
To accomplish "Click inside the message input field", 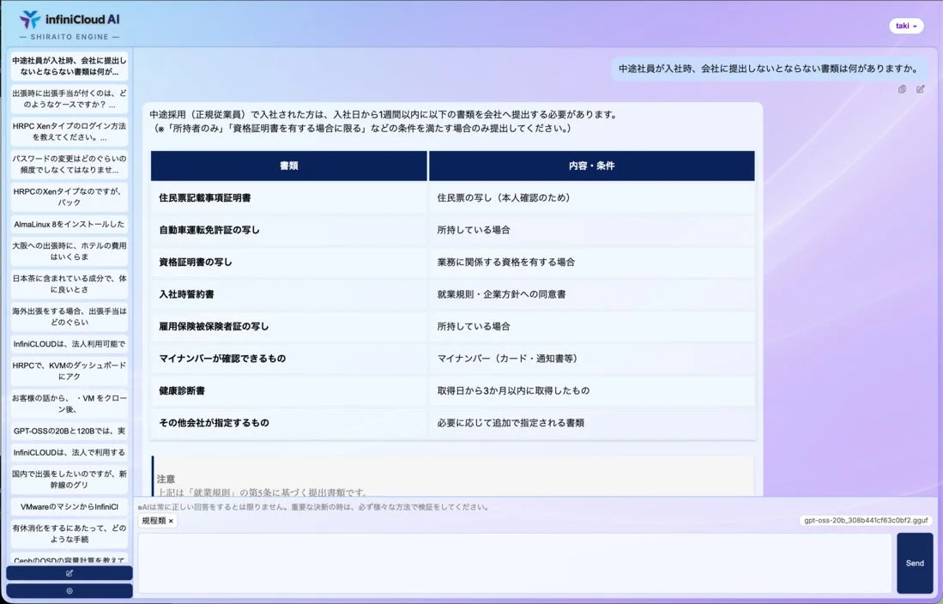I will [x=515, y=562].
